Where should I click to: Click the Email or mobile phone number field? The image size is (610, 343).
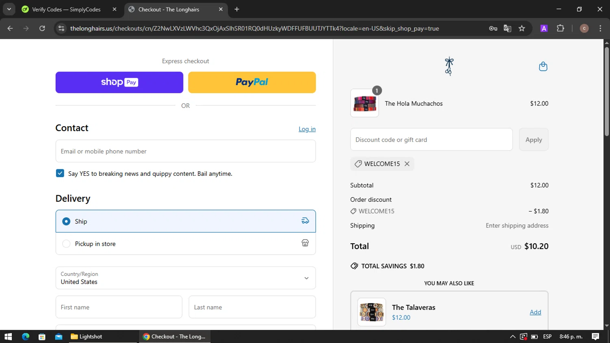click(x=185, y=151)
